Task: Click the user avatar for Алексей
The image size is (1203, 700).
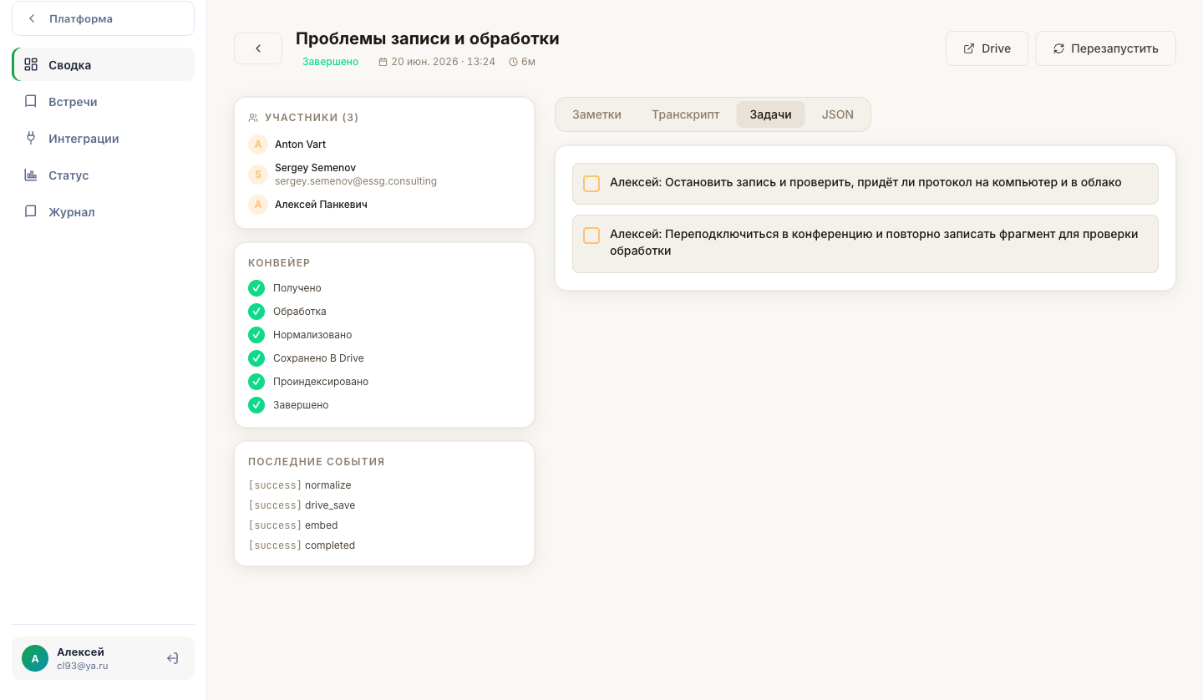Action: pos(35,658)
